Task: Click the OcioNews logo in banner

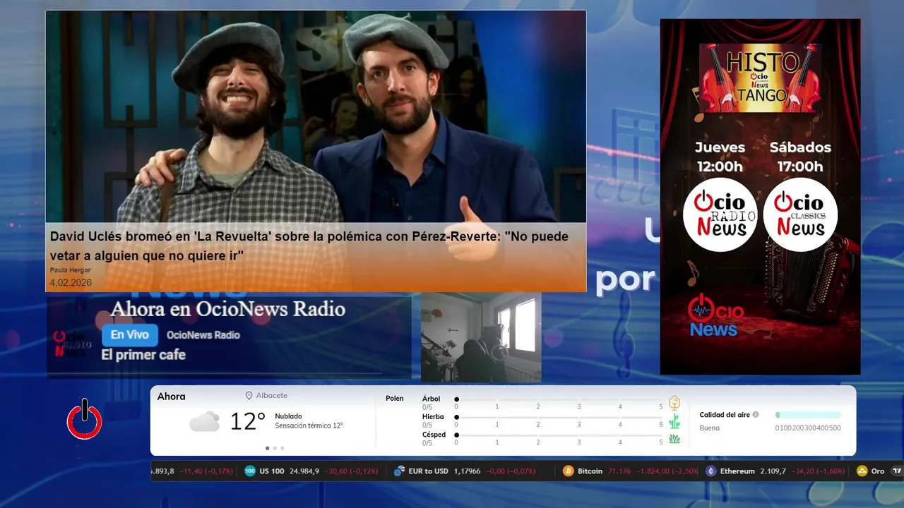Action: [715, 315]
